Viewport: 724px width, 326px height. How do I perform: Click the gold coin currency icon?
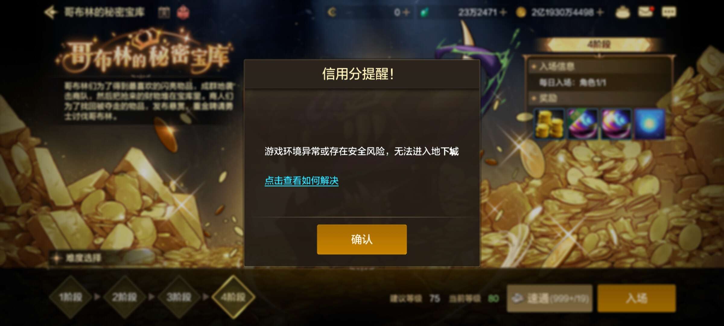(521, 12)
